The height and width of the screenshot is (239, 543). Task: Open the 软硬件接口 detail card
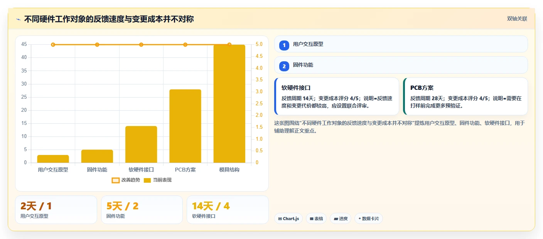click(x=337, y=96)
